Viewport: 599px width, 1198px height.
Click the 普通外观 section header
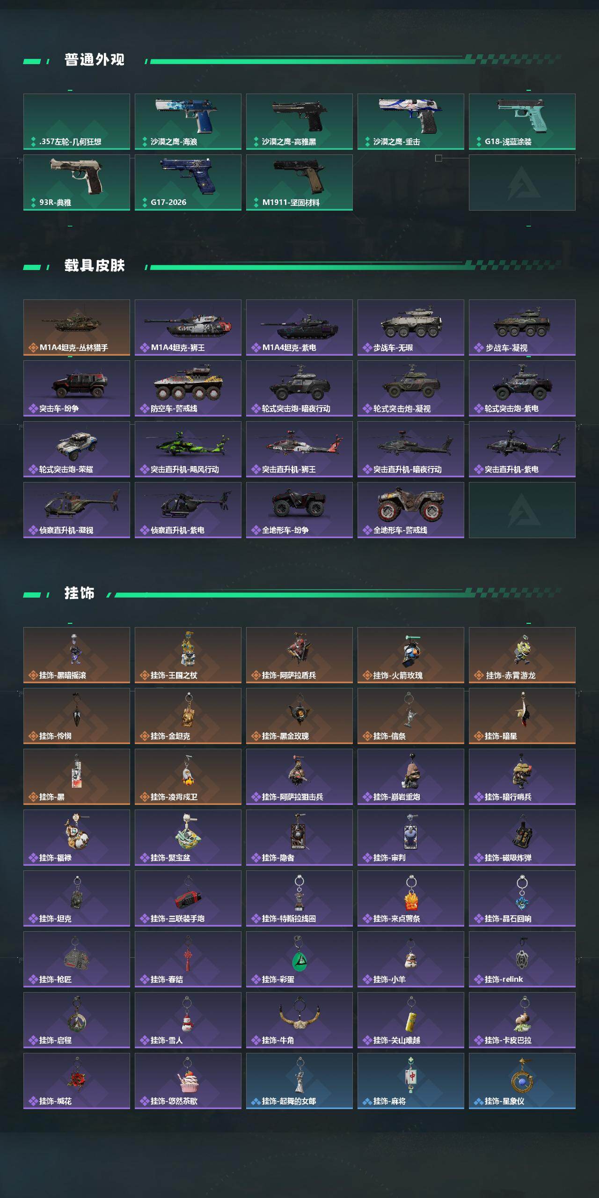click(95, 60)
